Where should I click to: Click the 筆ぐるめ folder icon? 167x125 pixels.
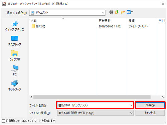(33, 26)
